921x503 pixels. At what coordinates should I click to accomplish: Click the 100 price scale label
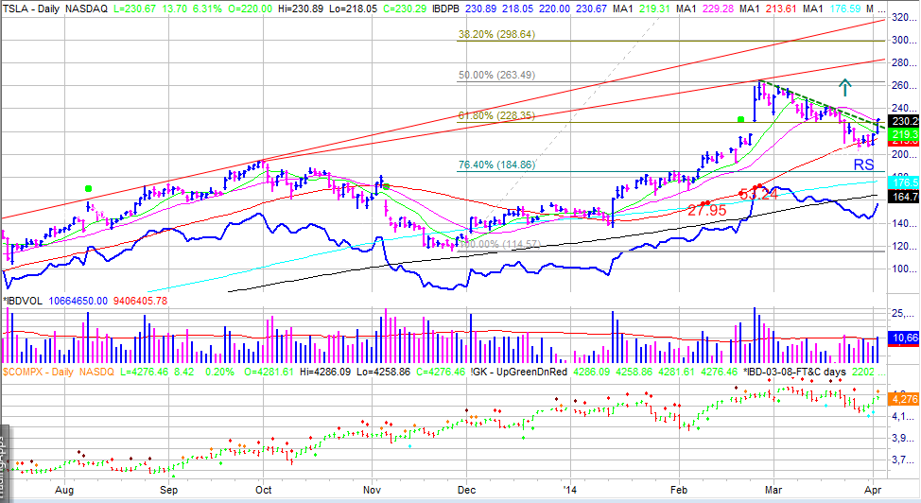point(905,269)
